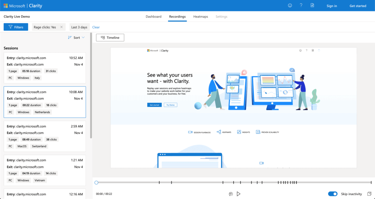
Task: Click the '05:18 duration' tag
Action: [31, 71]
